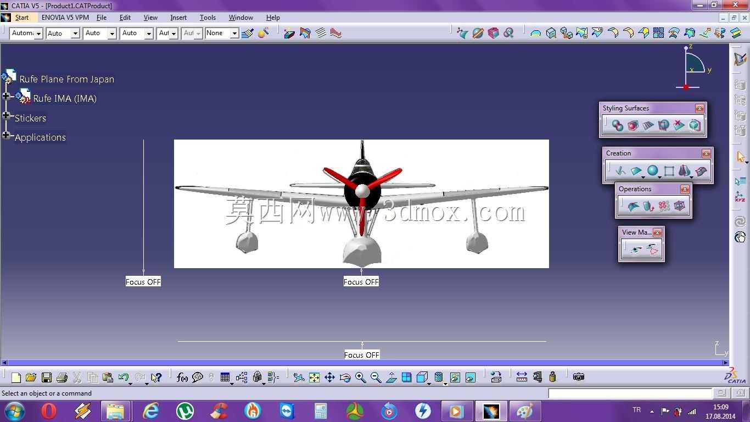Image resolution: width=750 pixels, height=422 pixels.
Task: Open the Tools menu
Action: click(208, 18)
